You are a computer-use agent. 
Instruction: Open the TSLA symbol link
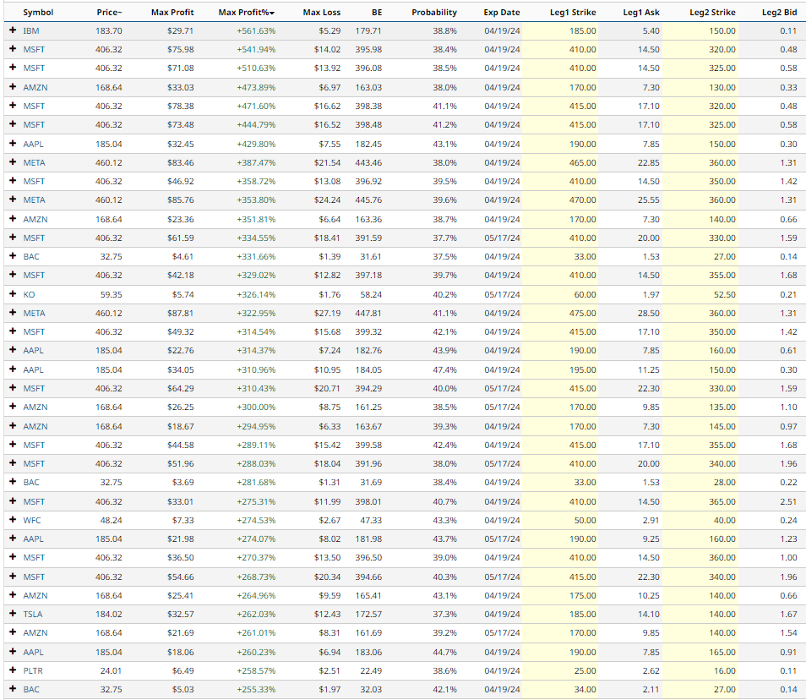tap(32, 614)
